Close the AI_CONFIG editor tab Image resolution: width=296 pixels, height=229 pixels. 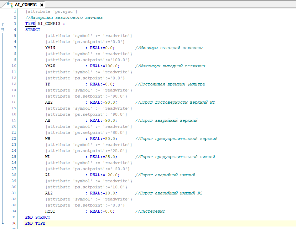[42, 5]
